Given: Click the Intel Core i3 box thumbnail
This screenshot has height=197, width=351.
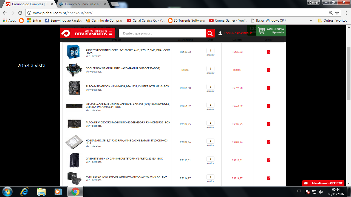Looking at the screenshot, I should [74, 52].
